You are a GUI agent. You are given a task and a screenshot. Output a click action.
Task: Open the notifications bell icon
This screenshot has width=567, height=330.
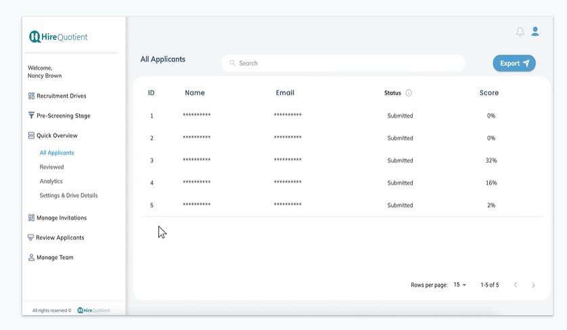tap(520, 32)
